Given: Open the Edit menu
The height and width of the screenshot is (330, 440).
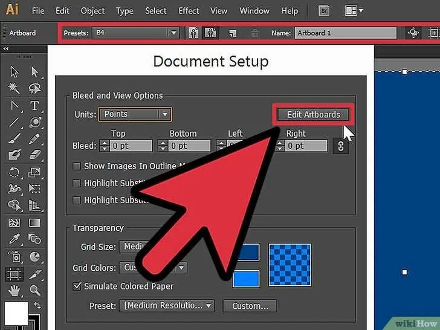Looking at the screenshot, I should 62,11.
